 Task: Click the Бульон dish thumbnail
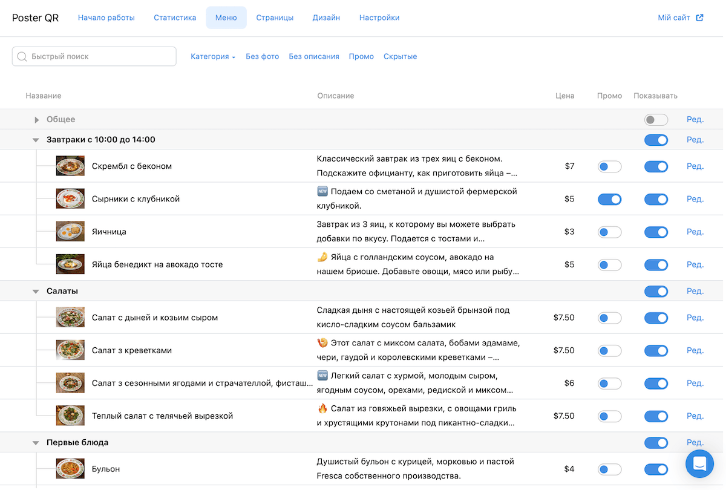click(70, 469)
